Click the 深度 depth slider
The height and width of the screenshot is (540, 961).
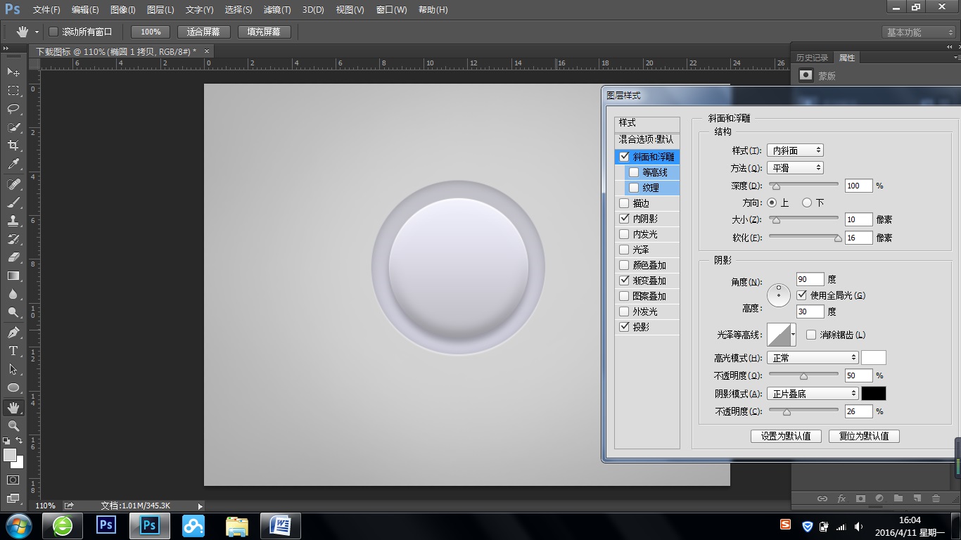(x=803, y=186)
